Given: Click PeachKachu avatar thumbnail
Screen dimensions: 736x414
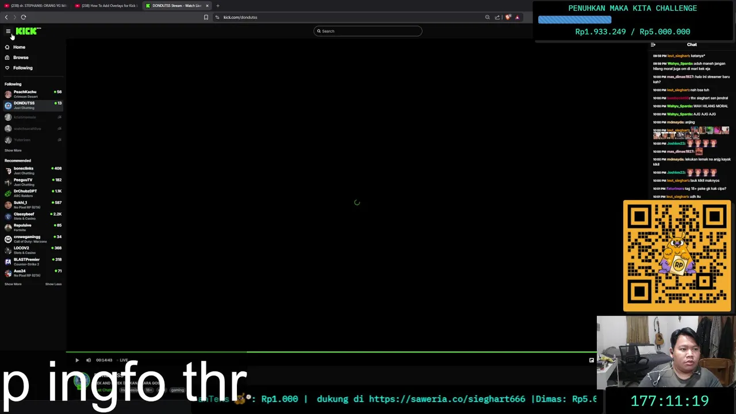Looking at the screenshot, I should click(x=8, y=94).
